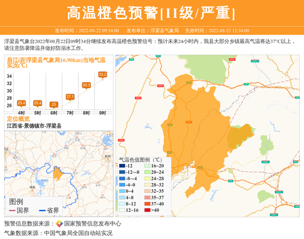Click the 江西省-景德镇市-浮梁县 location label
The image size is (304, 239).
pos(34,126)
